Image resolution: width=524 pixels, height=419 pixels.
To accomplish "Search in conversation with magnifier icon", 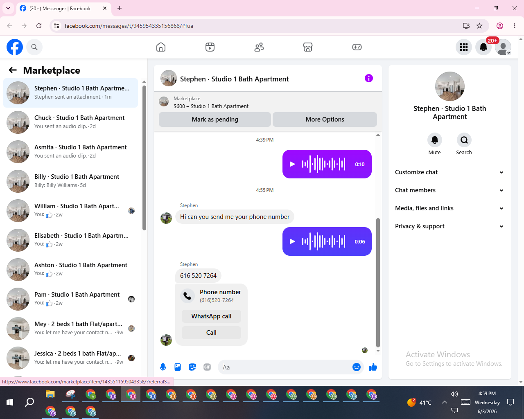I will click(464, 140).
